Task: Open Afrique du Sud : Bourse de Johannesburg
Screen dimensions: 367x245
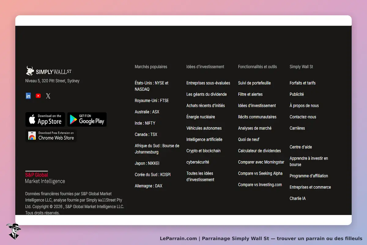Action: (157, 149)
